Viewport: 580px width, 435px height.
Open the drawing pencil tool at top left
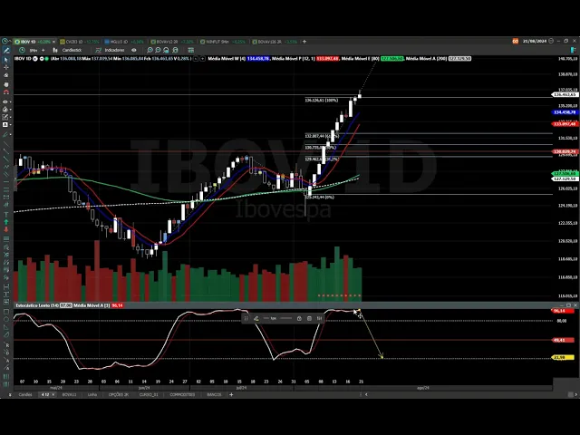pyautogui.click(x=6, y=50)
